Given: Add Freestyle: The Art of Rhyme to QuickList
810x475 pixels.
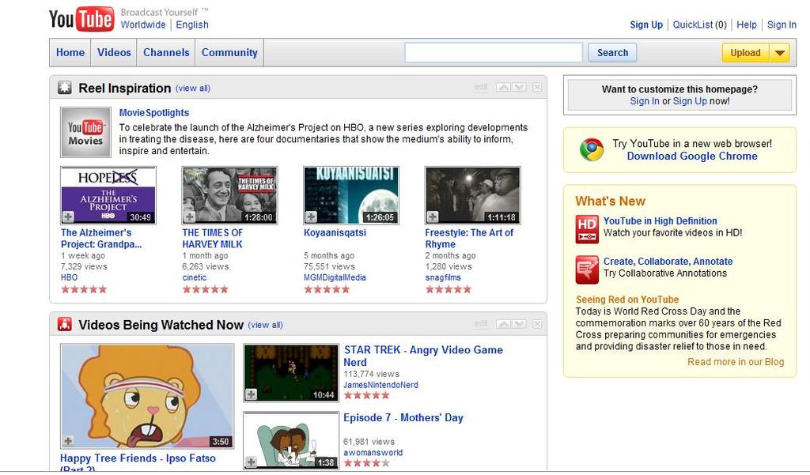Looking at the screenshot, I should (433, 217).
